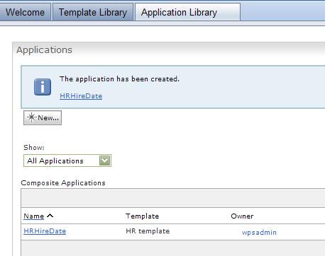Click the wpsadmin owner link
This screenshot has height=256, width=325.
tap(259, 233)
